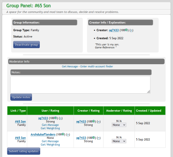Get Message for user ag7433 row
Screen dimensions: 173x157
pyautogui.click(x=50, y=125)
